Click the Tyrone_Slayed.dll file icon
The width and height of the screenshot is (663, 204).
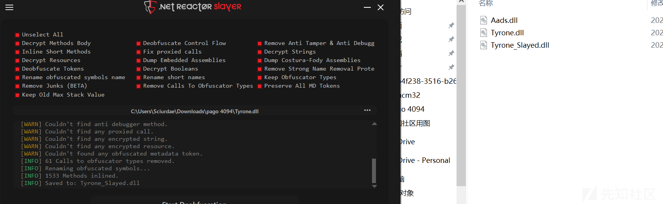click(x=484, y=45)
